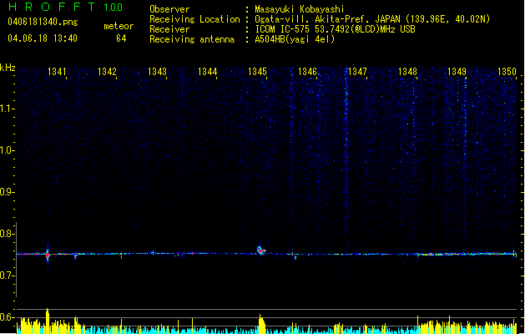This screenshot has height=334, width=525.
Task: Click the HROFFT 1.0.0 title text
Action: tap(65, 7)
